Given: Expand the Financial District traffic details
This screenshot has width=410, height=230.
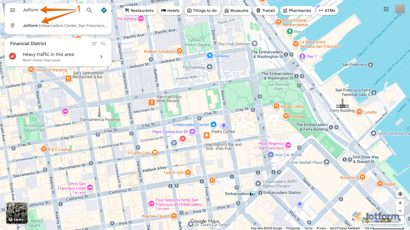Looking at the screenshot, I should pyautogui.click(x=101, y=57).
